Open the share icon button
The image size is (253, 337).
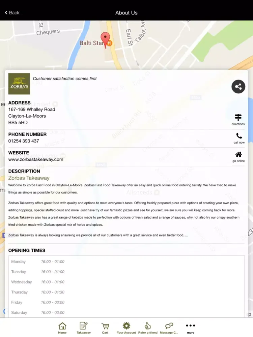pyautogui.click(x=238, y=87)
